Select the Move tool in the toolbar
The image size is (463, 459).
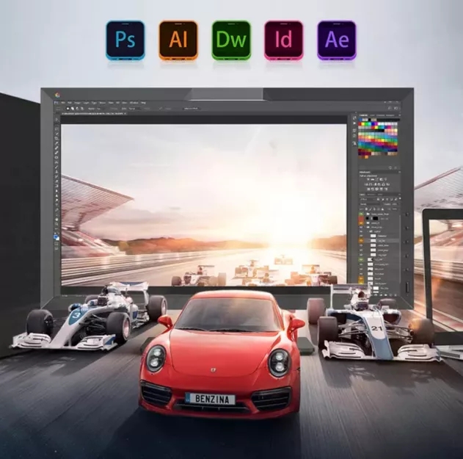56,120
